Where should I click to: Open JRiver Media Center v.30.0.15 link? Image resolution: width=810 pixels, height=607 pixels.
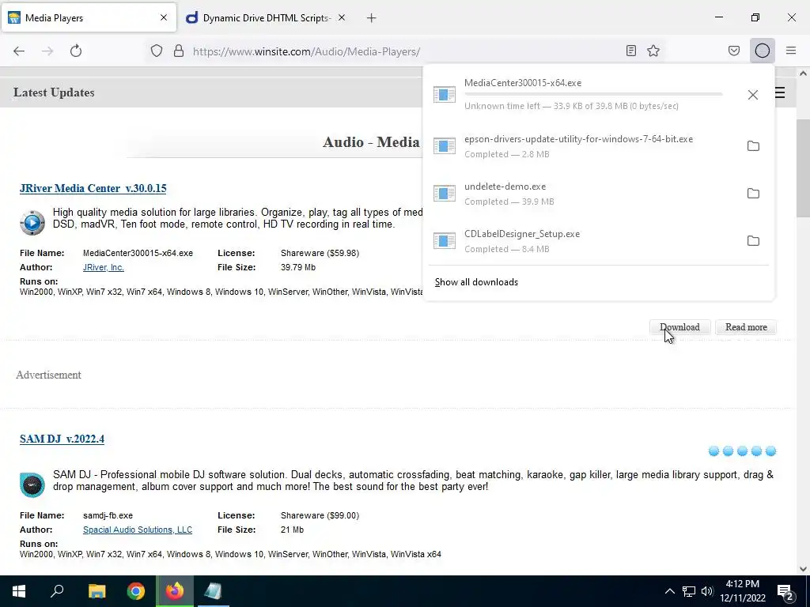93,188
